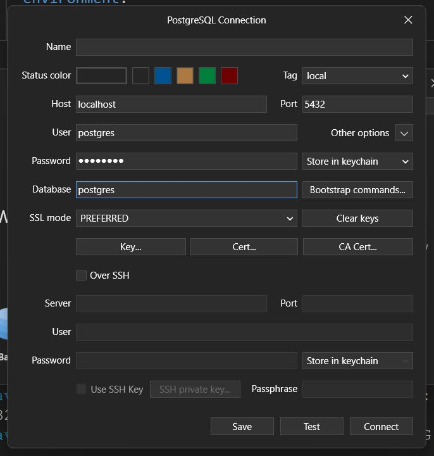
Task: Click the SSH Port input field
Action: (357, 303)
